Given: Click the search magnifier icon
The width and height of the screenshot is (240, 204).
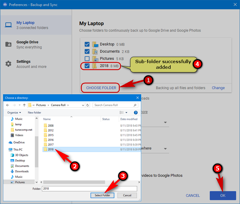Looking at the screenshot, I should point(135,105).
